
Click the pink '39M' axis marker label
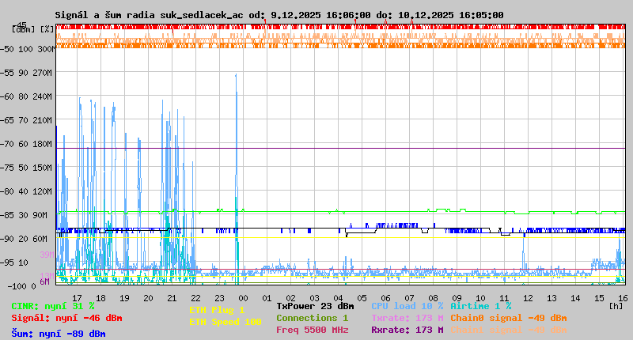47,255
